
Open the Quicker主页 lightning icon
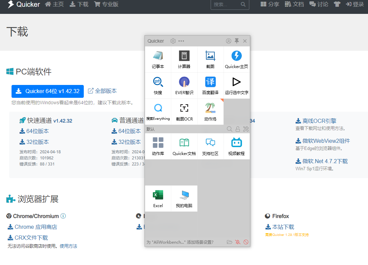(x=237, y=60)
